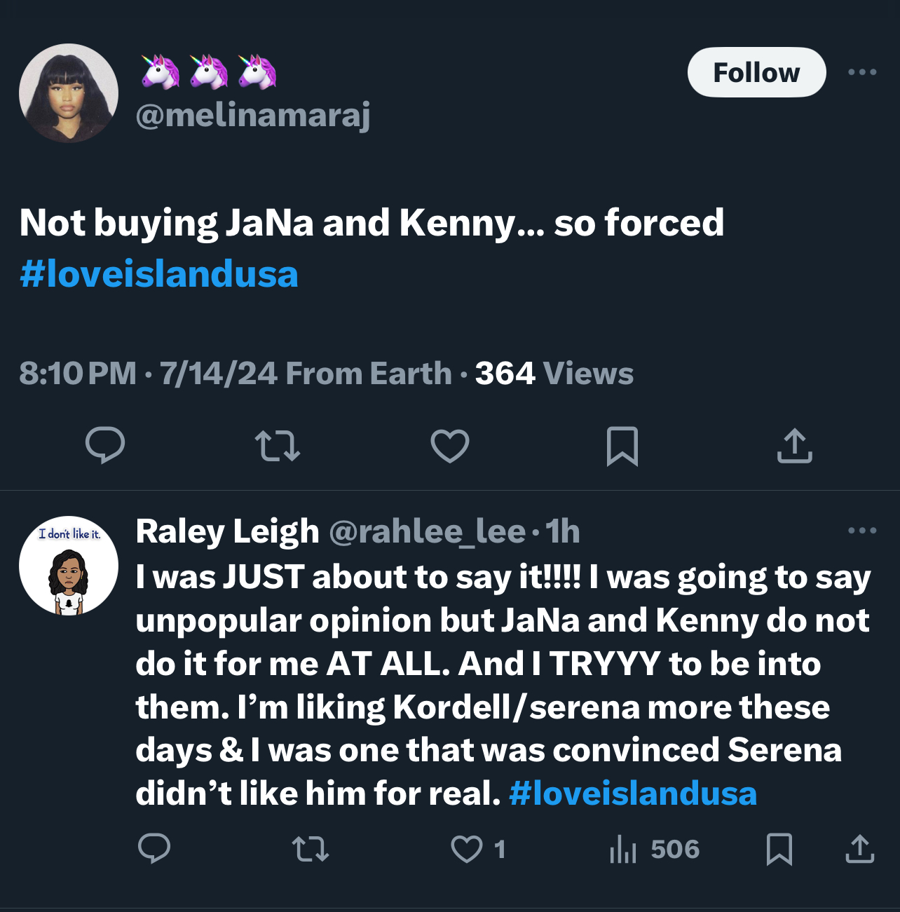Open the @rahlee_lee handle

tap(428, 531)
